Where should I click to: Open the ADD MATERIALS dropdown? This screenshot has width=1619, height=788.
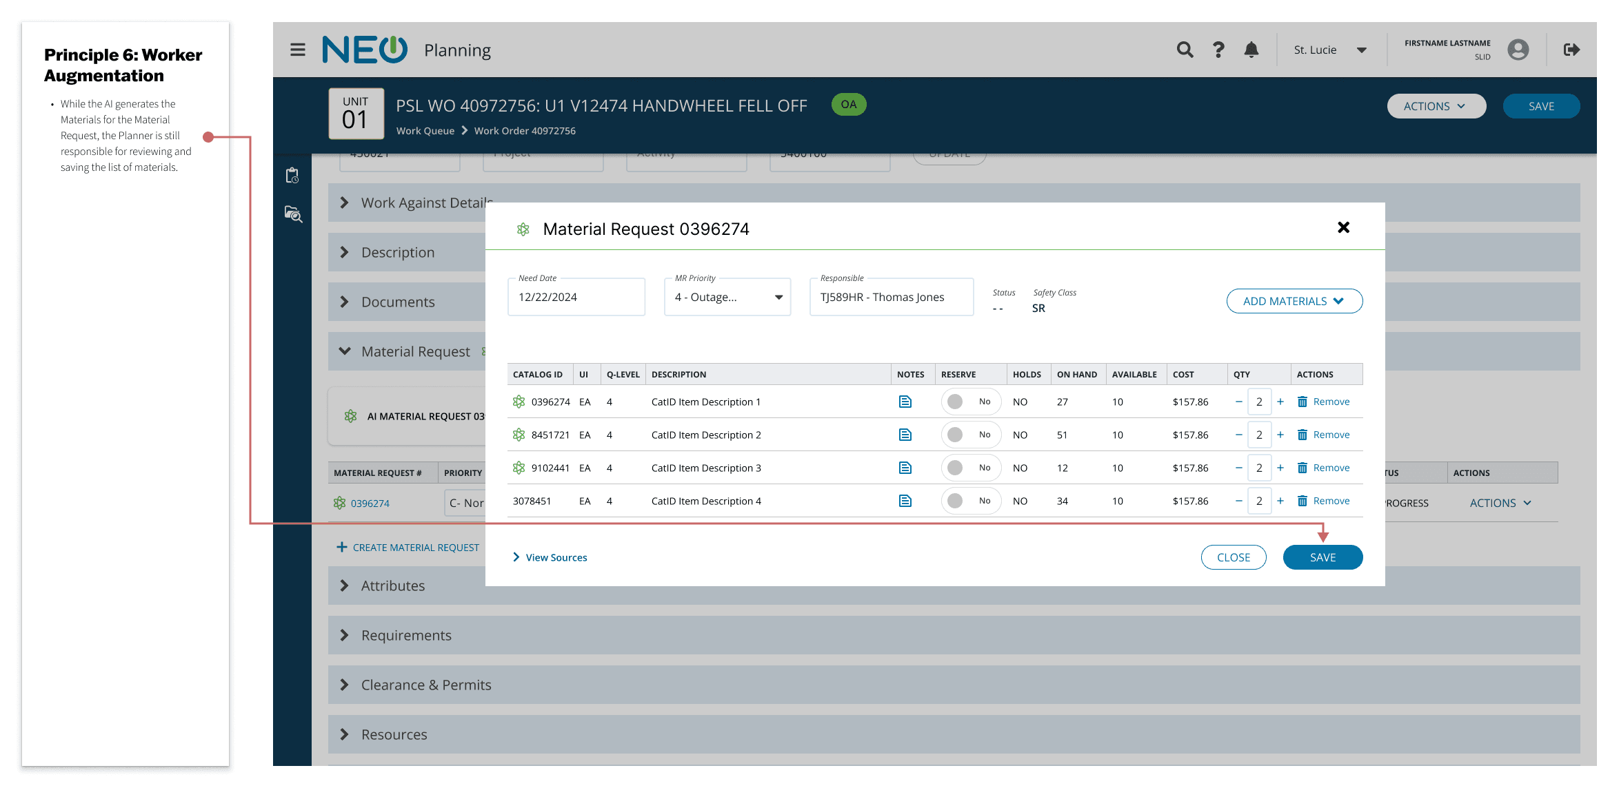[x=1294, y=301]
